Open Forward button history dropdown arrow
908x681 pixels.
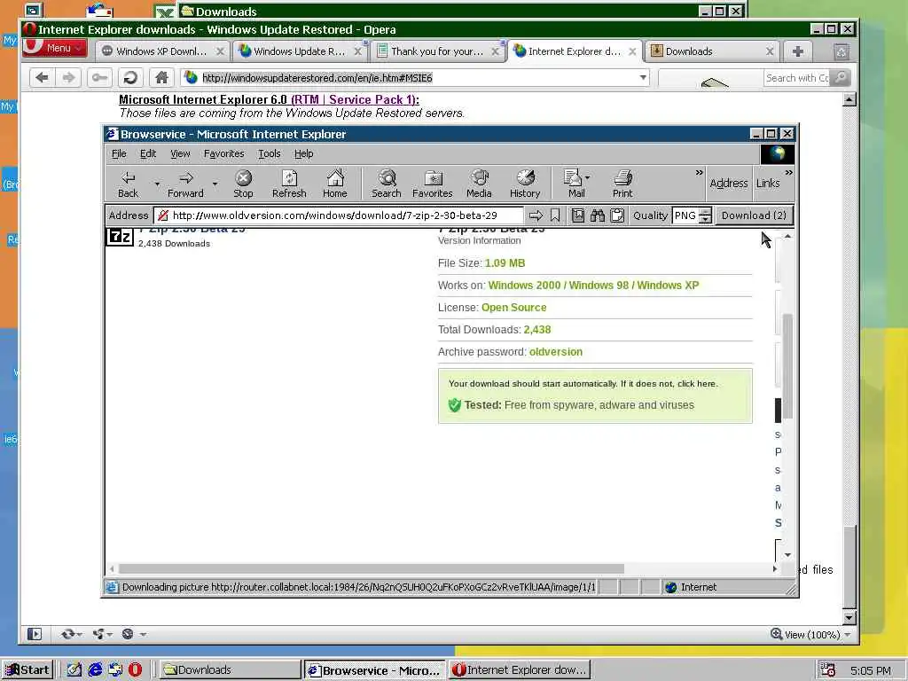tap(215, 184)
